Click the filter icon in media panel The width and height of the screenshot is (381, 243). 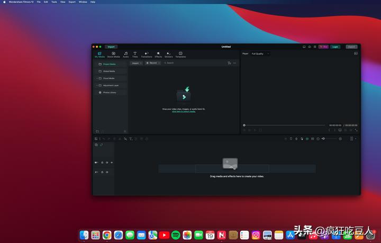(229, 63)
